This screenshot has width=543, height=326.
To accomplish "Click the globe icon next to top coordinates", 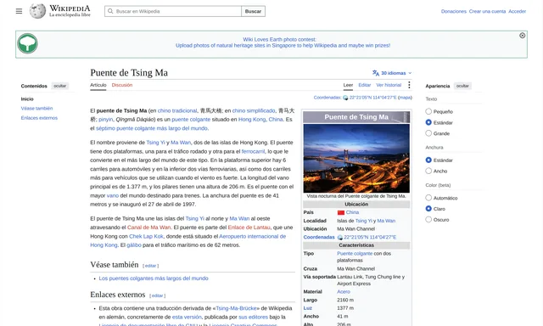I will [345, 98].
